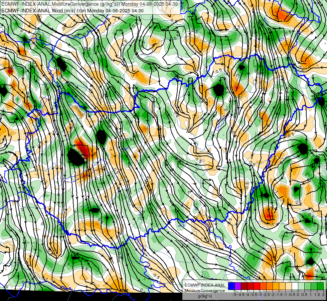Select palest green swatch between 0 and 0.5
The height and width of the screenshot is (301, 327).
[x=301, y=286]
